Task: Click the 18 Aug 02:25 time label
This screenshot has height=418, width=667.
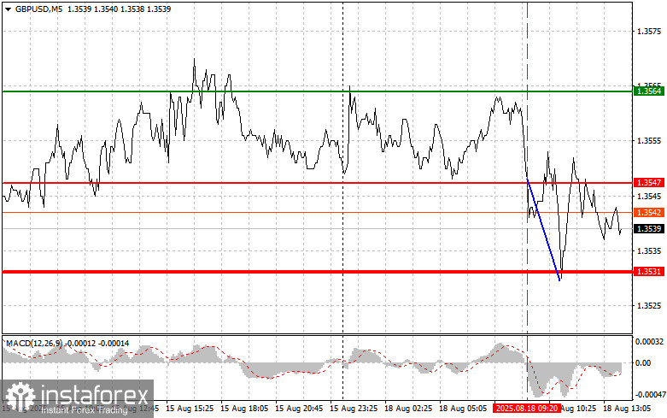Action: point(408,409)
